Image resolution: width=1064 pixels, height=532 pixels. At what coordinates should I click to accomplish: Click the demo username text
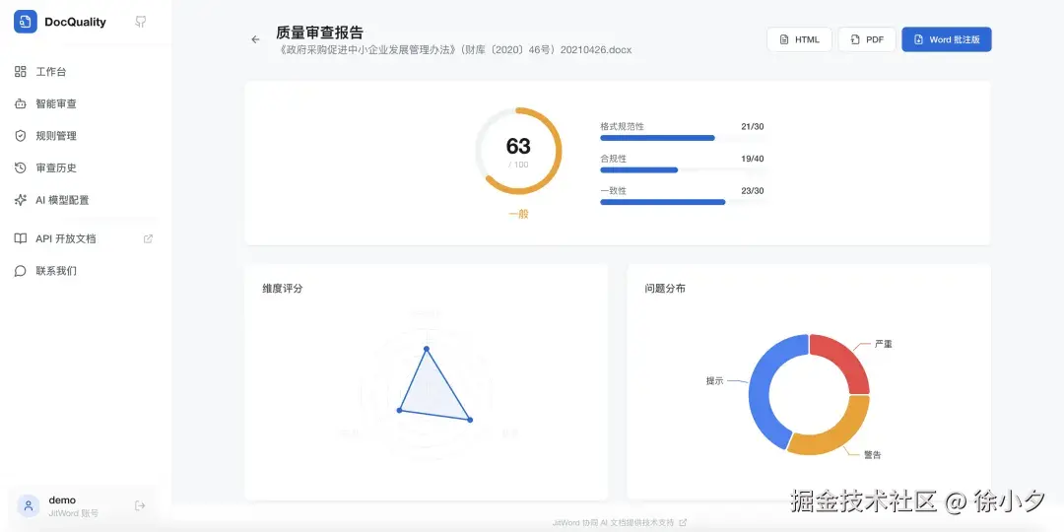pos(62,500)
